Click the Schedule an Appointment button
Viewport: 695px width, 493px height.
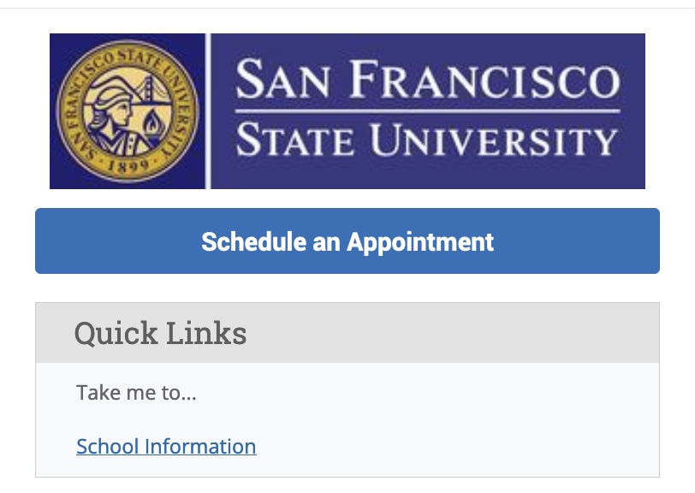pyautogui.click(x=347, y=241)
